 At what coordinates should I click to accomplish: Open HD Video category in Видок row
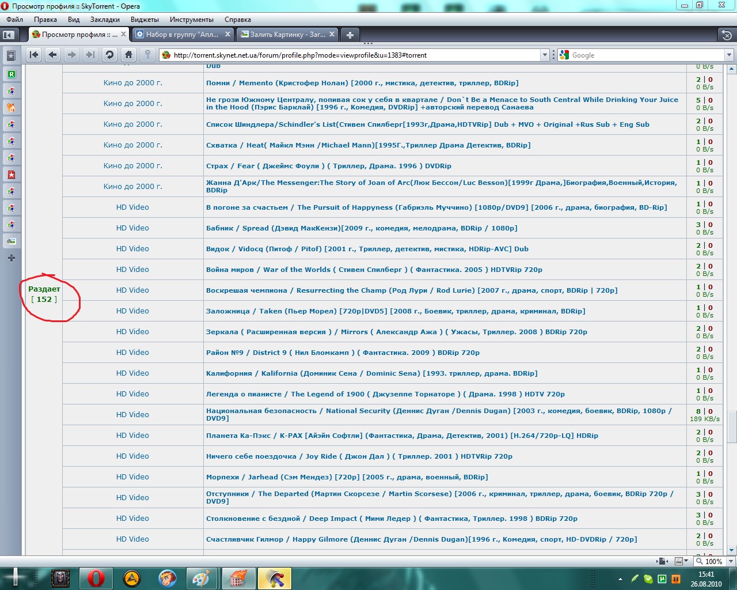[x=132, y=249]
